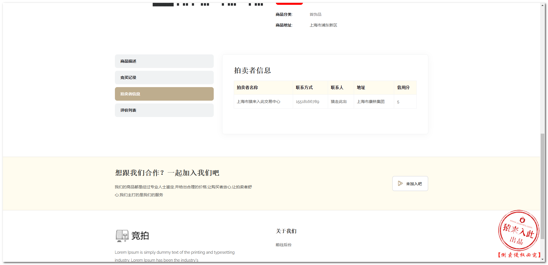Click the vertical scrollbar thumb
The width and height of the screenshot is (548, 265).
(543, 186)
